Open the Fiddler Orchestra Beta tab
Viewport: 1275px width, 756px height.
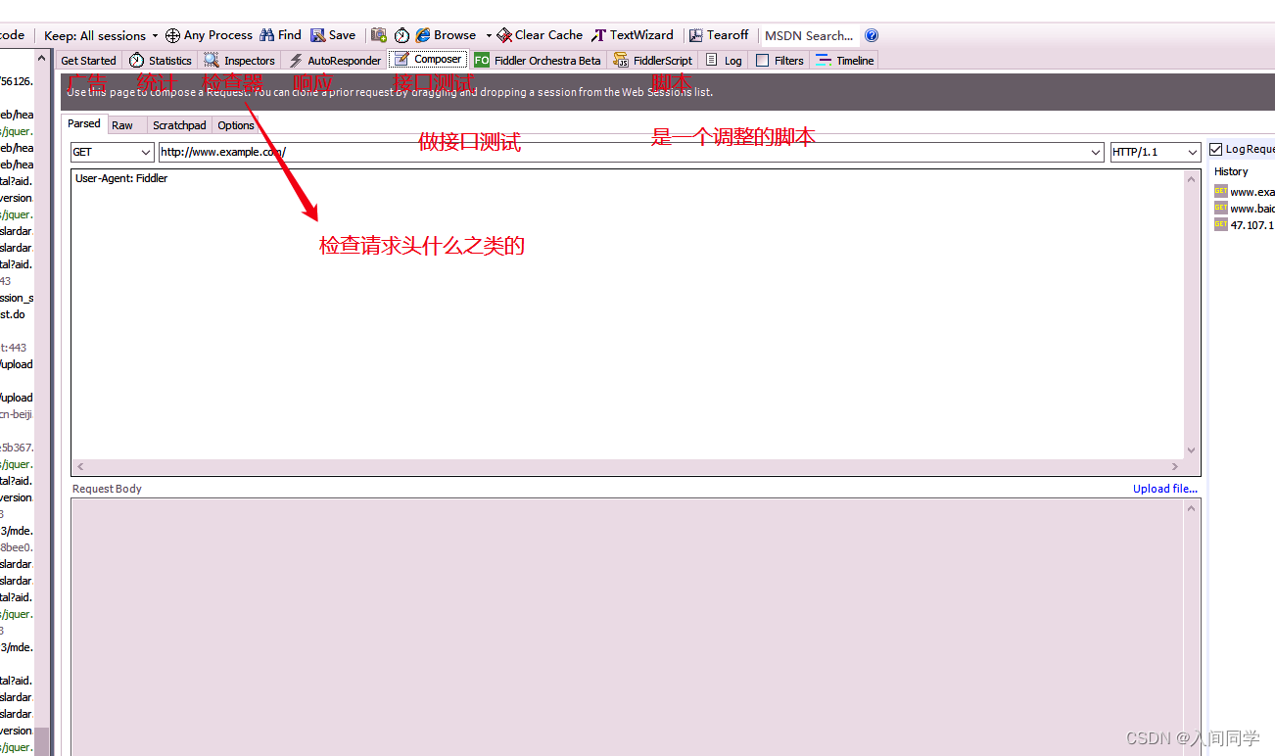(x=538, y=61)
